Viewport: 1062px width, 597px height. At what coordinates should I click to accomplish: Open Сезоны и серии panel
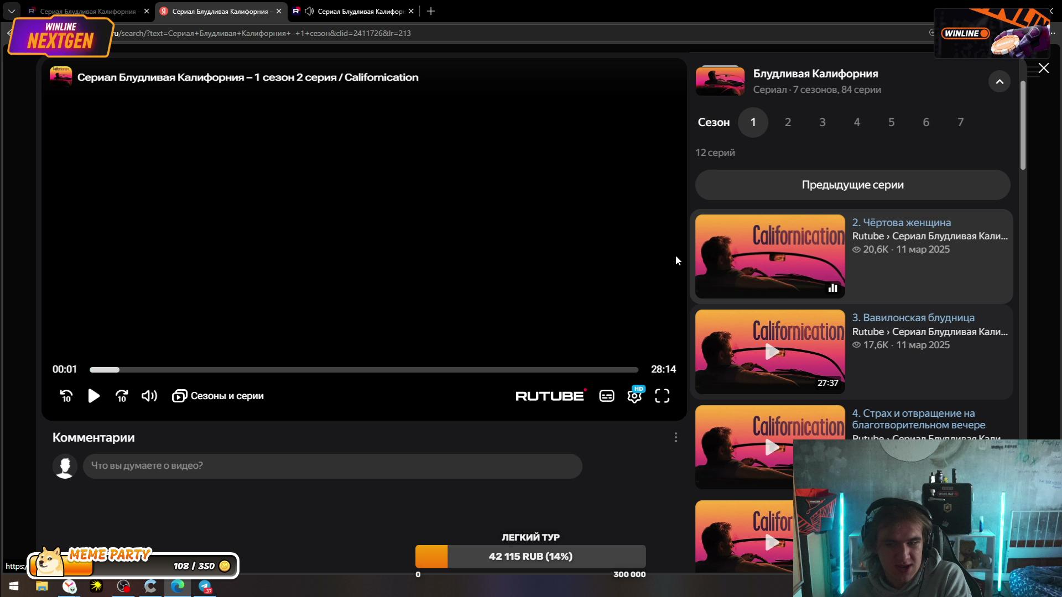click(218, 396)
